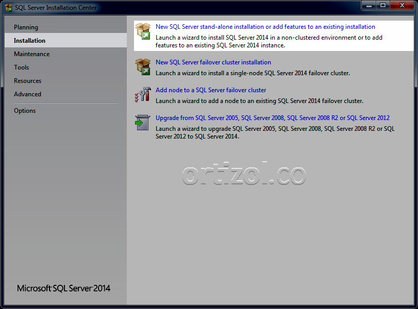The height and width of the screenshot is (309, 418).
Task: Open the Planning section
Action: coord(26,27)
